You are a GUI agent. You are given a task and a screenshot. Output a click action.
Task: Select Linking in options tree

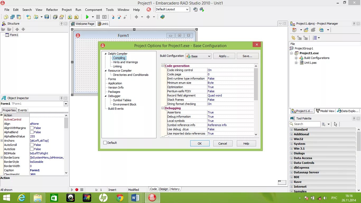(117, 66)
